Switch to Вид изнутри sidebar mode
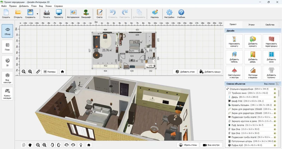282x149 pixels. pos(7,78)
